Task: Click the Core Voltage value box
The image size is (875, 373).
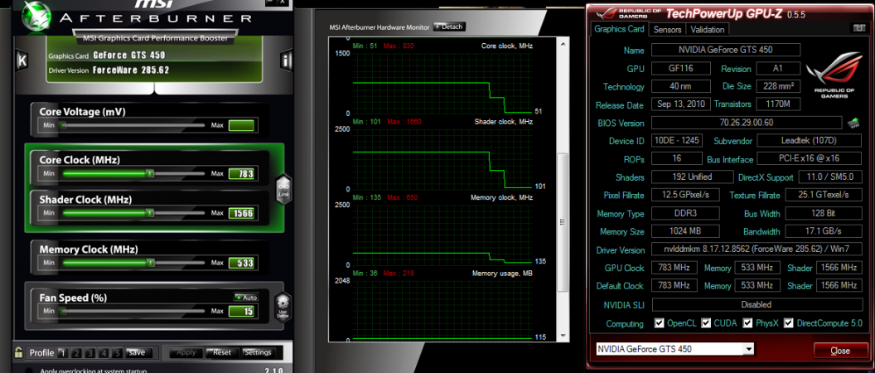Action: click(242, 125)
